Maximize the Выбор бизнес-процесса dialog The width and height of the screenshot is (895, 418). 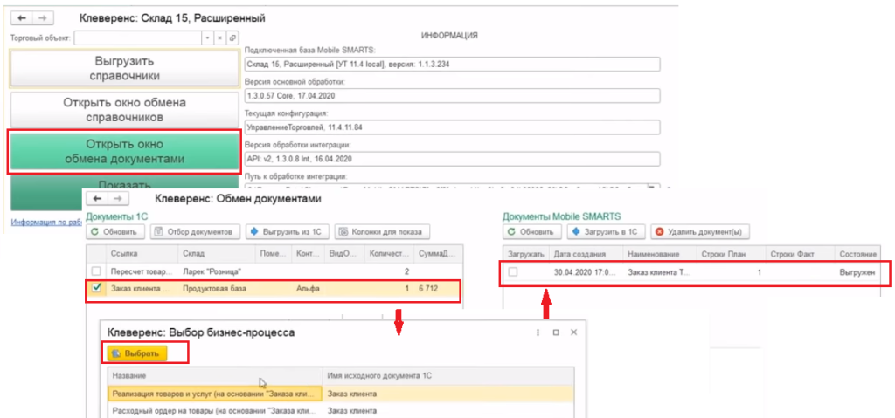[556, 332]
